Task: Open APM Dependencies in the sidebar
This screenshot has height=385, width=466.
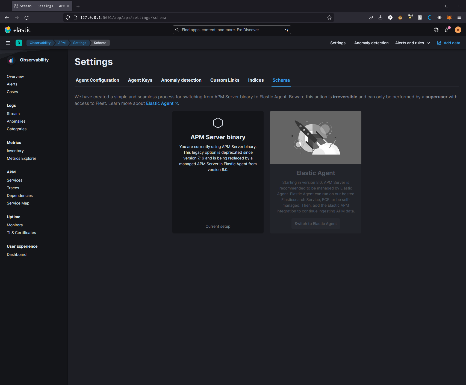Action: (20, 196)
